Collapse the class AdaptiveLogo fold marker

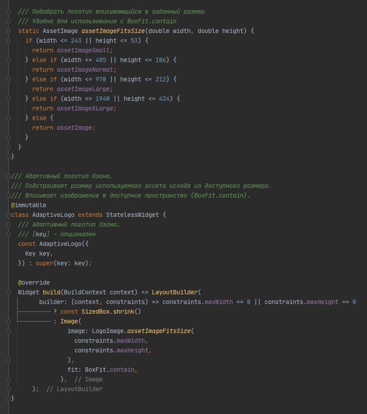pyautogui.click(x=8, y=215)
